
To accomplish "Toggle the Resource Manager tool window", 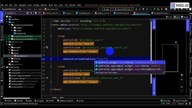I will click(x=2, y=33).
